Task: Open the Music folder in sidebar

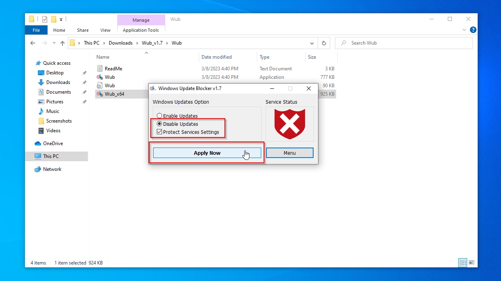Action: (x=53, y=111)
